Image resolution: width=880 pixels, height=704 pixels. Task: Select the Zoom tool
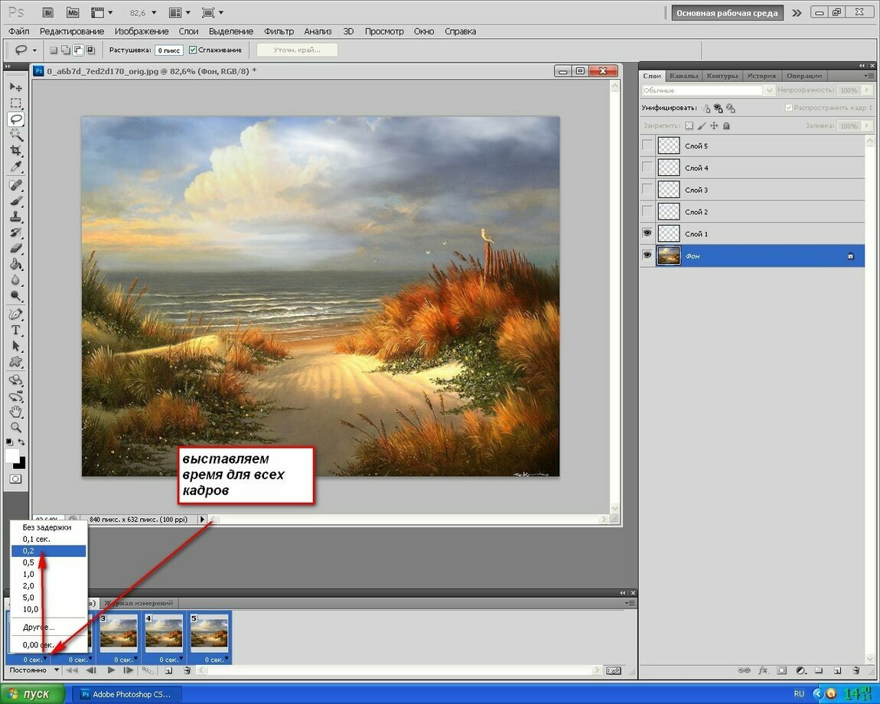pyautogui.click(x=16, y=428)
